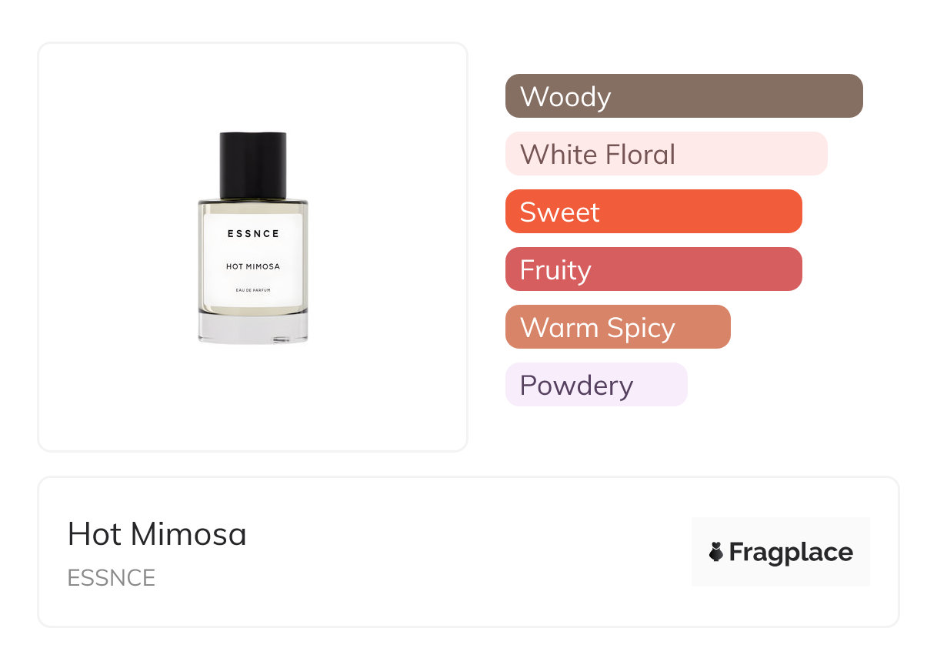
Task: Click the ESSNCE brand name on the bottle label
Action: pyautogui.click(x=253, y=233)
